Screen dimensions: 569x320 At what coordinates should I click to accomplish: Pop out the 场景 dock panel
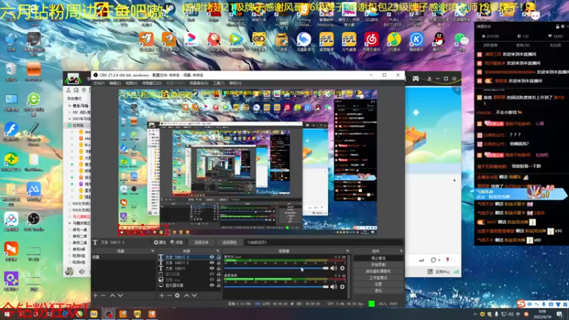153,251
